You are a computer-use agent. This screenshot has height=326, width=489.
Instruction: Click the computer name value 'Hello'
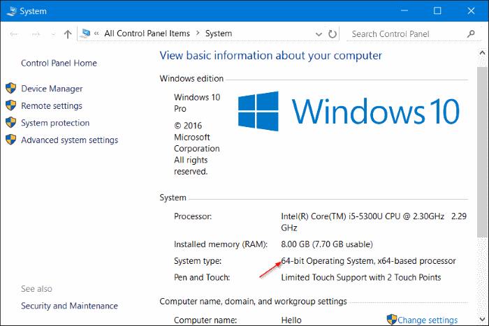291,320
